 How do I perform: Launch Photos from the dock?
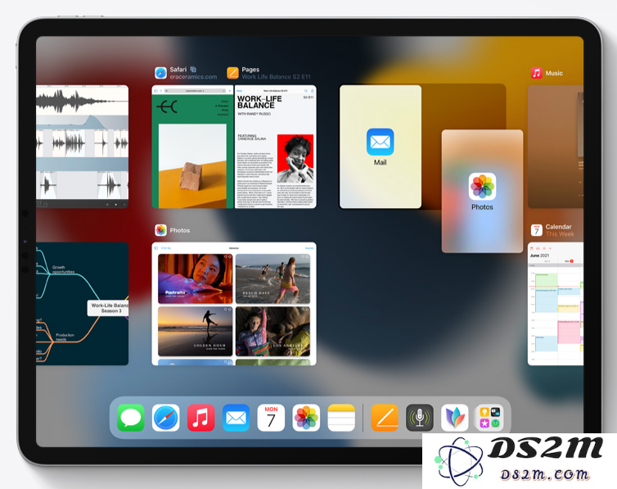pos(306,418)
